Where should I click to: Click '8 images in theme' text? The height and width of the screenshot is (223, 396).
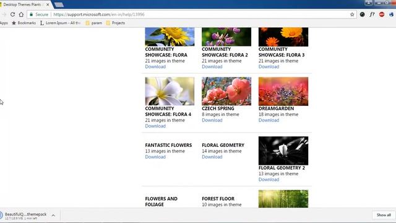[220, 115]
